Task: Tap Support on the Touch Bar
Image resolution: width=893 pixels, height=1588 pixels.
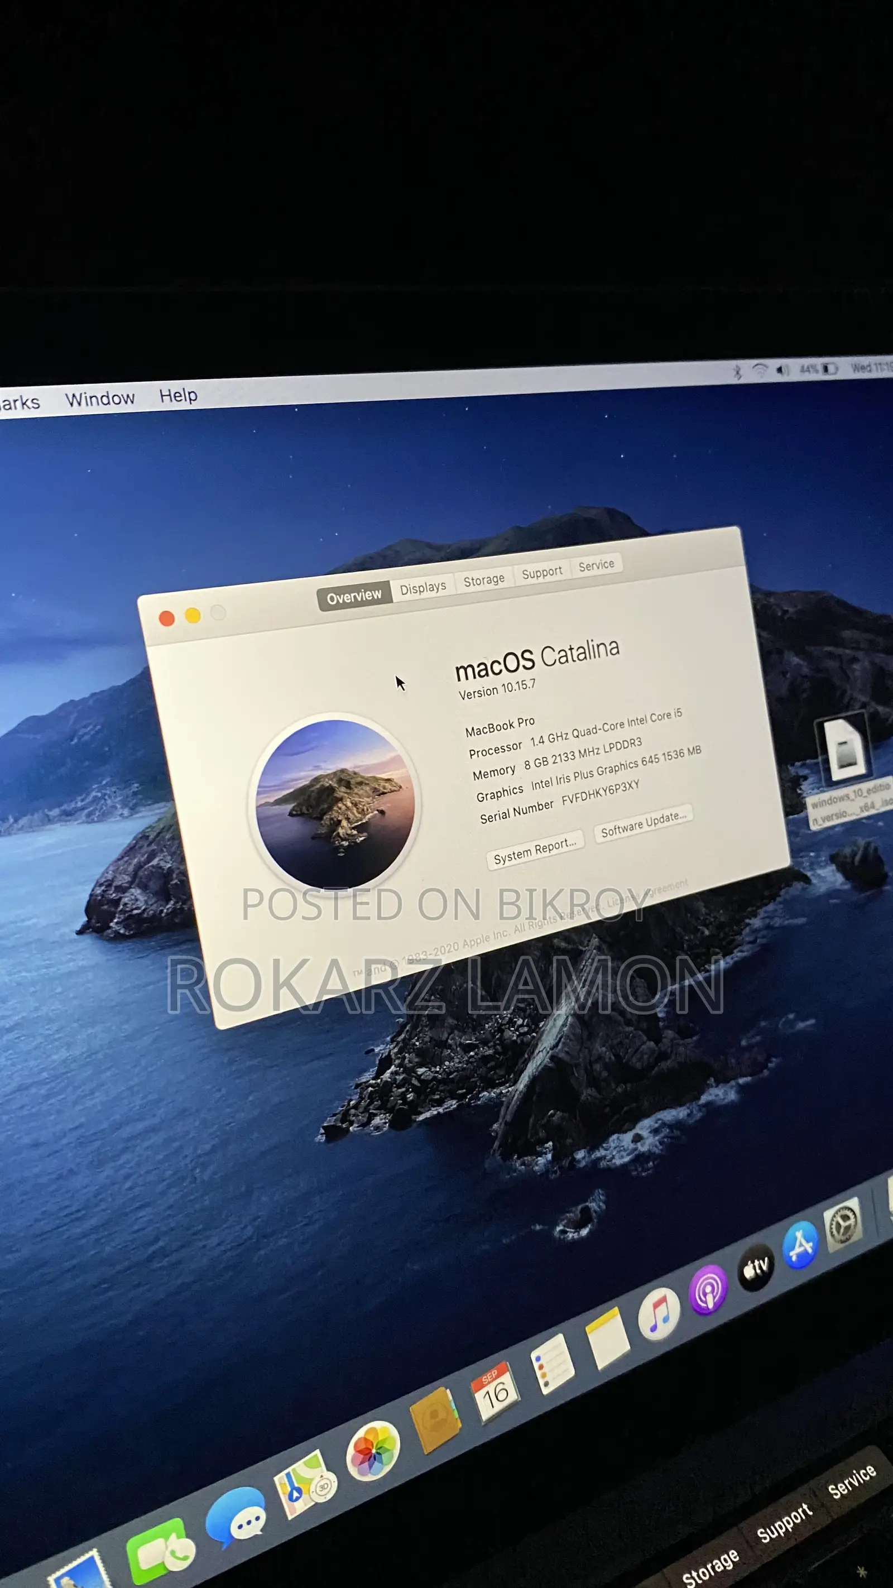Action: tap(785, 1523)
